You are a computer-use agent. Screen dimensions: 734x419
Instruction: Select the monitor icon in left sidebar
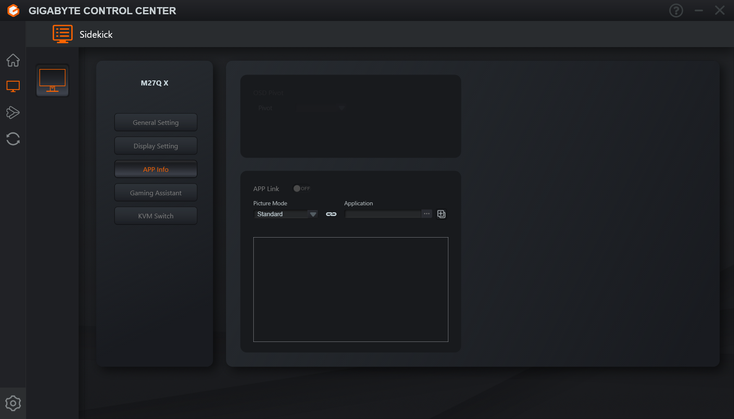tap(13, 86)
